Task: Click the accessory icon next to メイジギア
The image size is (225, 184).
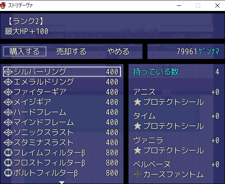Action: [x=8, y=102]
